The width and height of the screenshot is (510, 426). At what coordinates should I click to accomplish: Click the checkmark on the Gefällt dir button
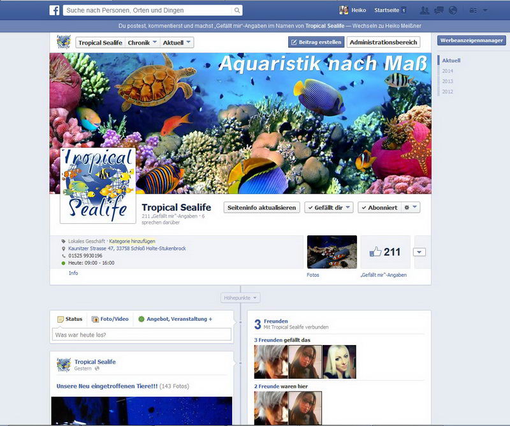point(310,208)
